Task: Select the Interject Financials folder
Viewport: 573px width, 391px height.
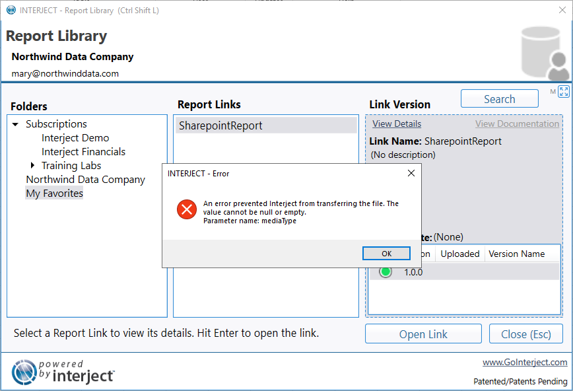Action: coord(83,152)
